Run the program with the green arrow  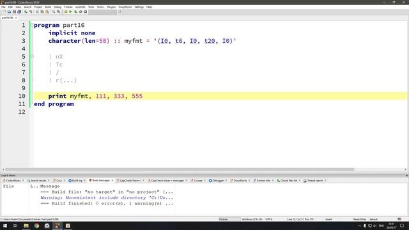[70, 12]
